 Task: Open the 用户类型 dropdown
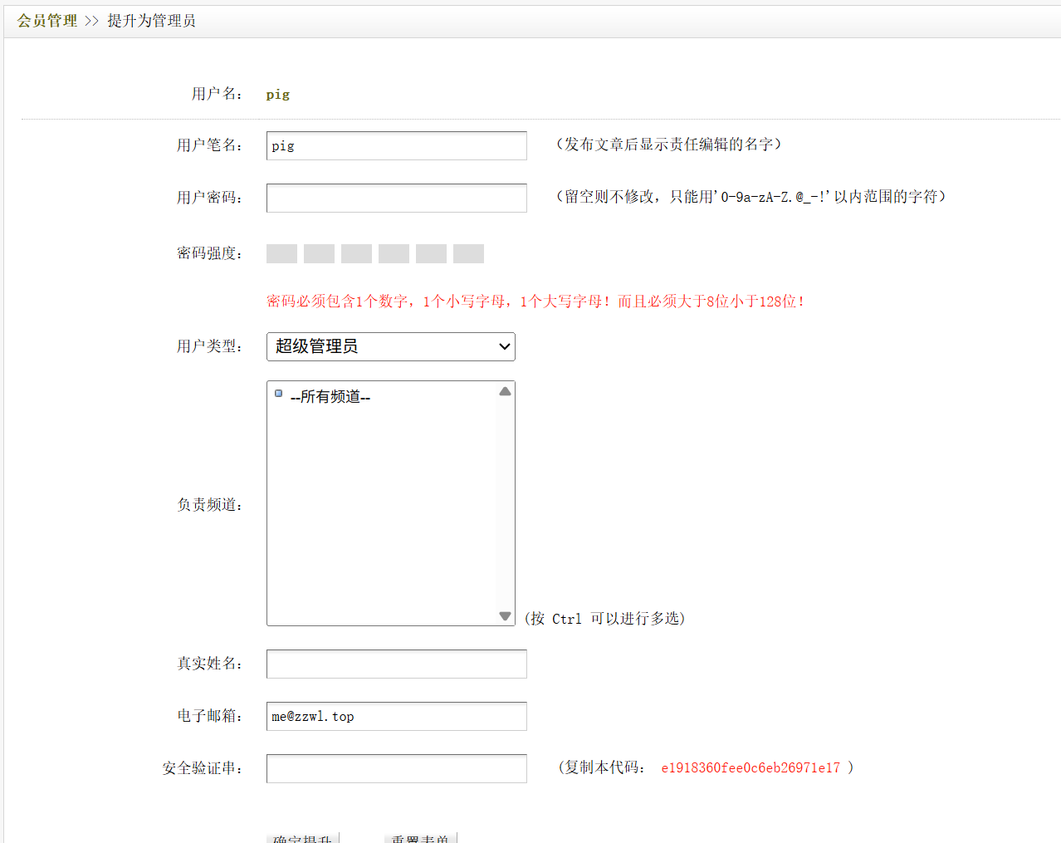pyautogui.click(x=390, y=346)
